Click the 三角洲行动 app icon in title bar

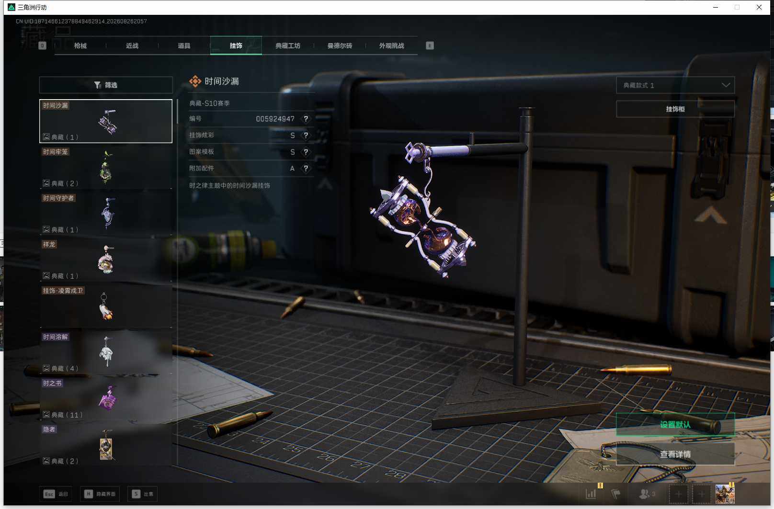pos(11,7)
